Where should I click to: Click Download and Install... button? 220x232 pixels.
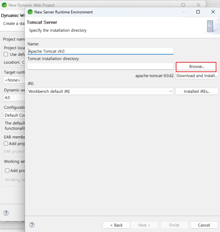click(x=197, y=76)
